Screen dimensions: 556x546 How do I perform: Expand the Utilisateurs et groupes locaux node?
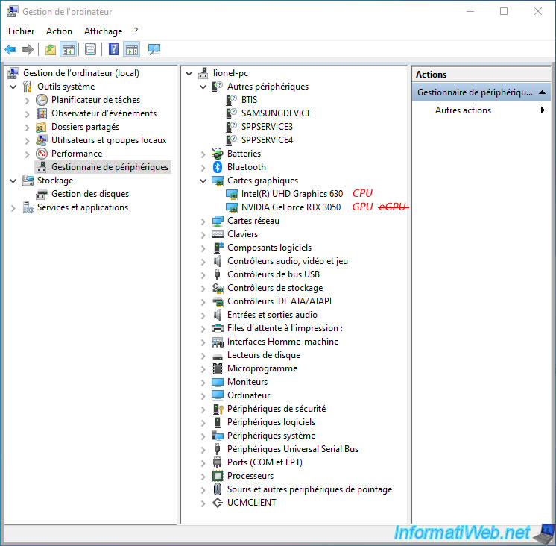click(x=28, y=141)
